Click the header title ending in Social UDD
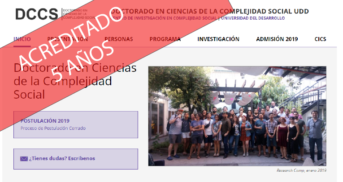This screenshot has width=343, height=182. 215,11
